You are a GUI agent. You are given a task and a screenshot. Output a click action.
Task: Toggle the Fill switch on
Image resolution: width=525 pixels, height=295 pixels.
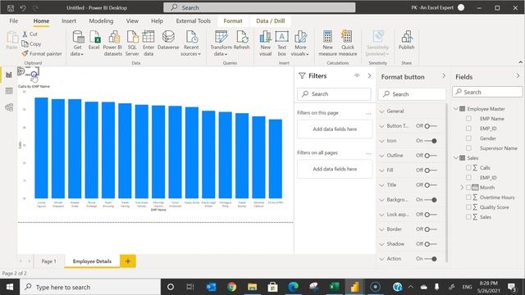(431, 170)
